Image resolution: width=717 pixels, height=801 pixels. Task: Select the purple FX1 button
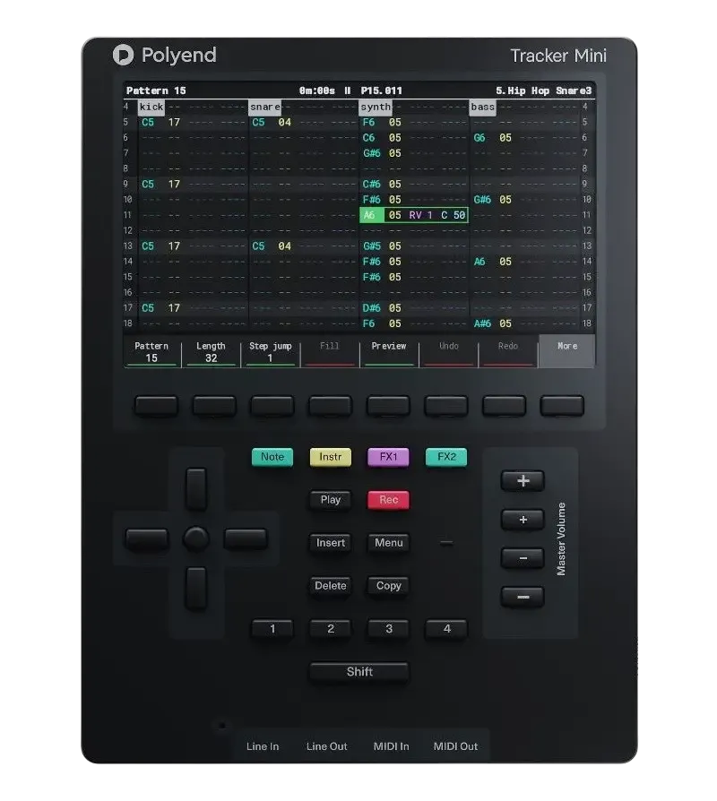pos(388,457)
